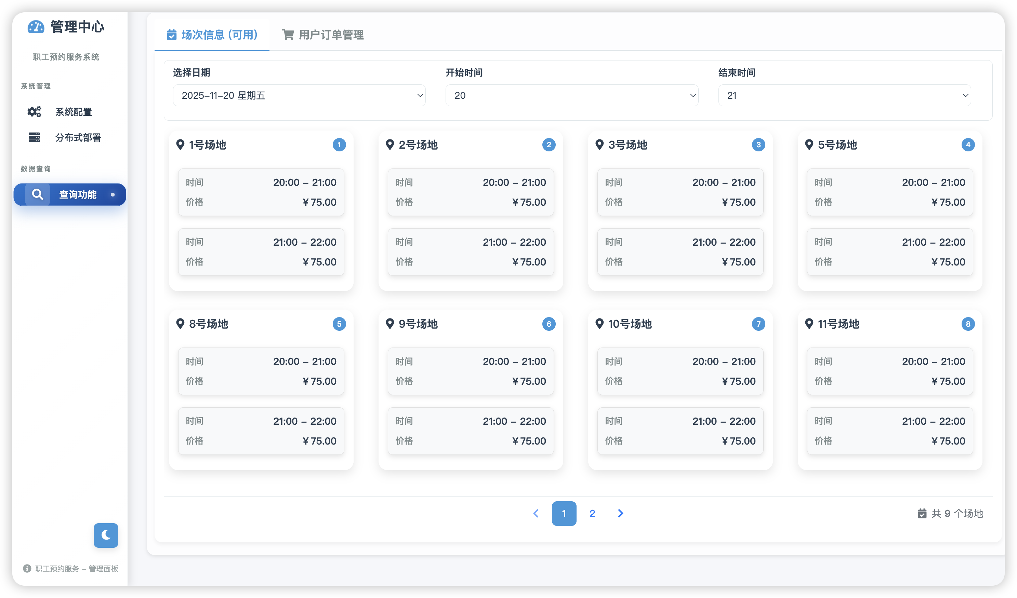
Task: Select the 20:00 – 21:00 slot of 3号场地
Action: click(680, 192)
